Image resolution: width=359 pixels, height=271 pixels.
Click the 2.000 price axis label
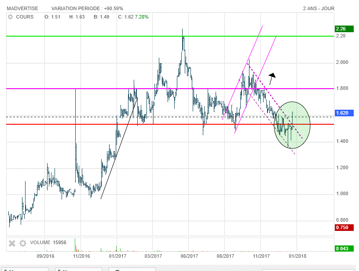coord(342,63)
